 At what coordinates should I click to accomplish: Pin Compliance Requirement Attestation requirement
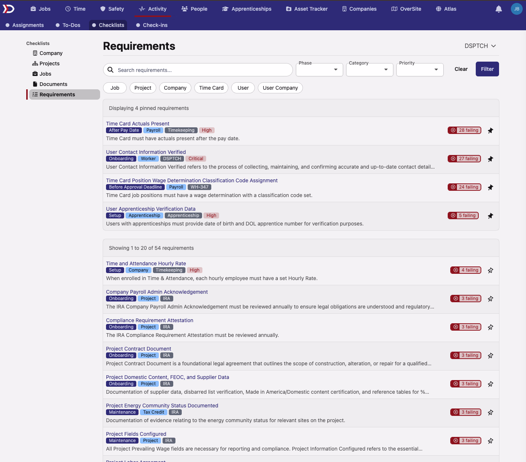pos(491,327)
